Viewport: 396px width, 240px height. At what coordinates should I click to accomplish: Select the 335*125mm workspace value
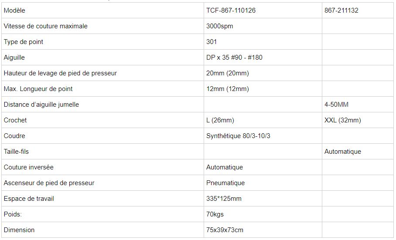coord(224,199)
